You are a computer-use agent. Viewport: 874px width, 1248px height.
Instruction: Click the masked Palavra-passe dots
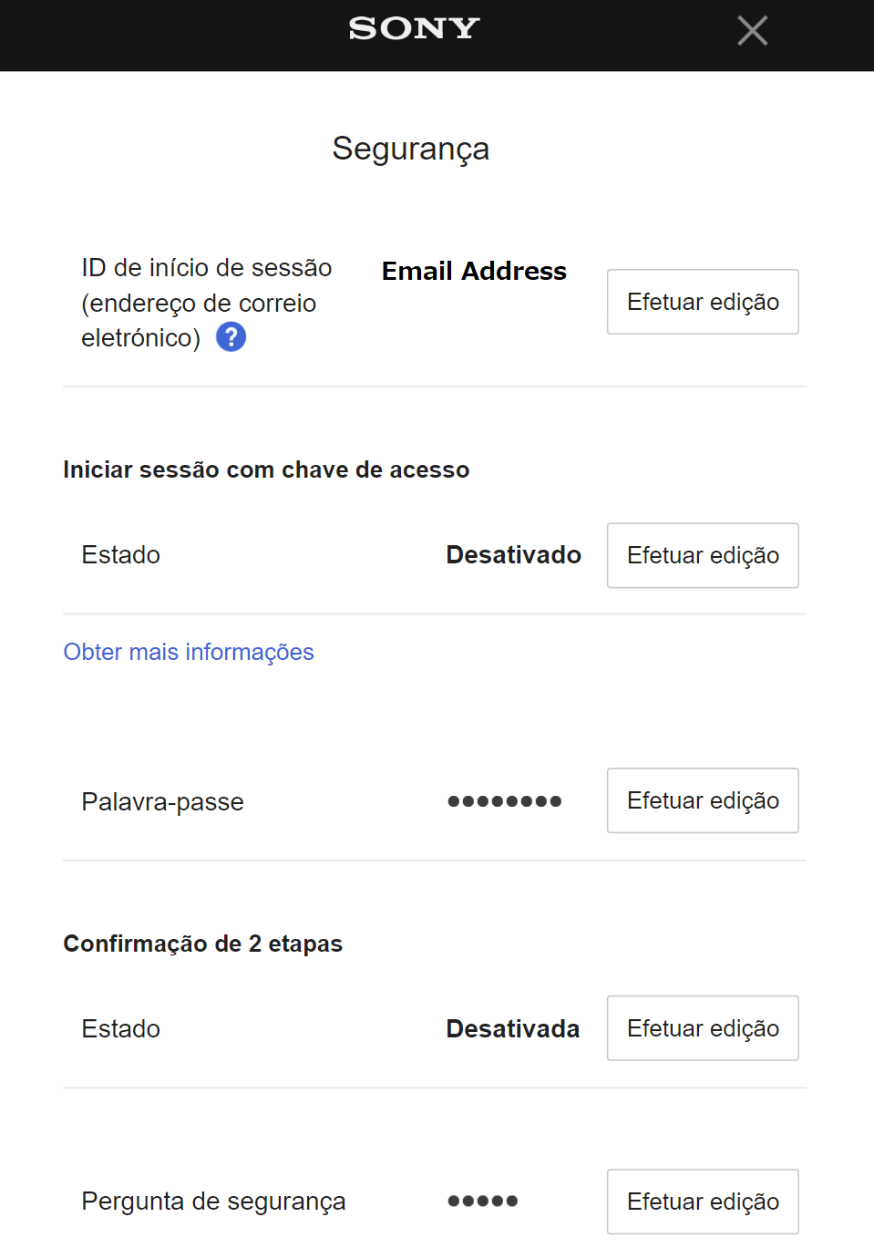pyautogui.click(x=504, y=801)
